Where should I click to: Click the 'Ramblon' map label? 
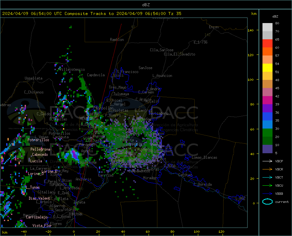pyautogui.click(x=117, y=40)
